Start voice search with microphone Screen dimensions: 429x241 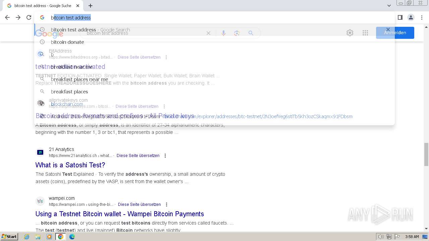[x=224, y=33]
